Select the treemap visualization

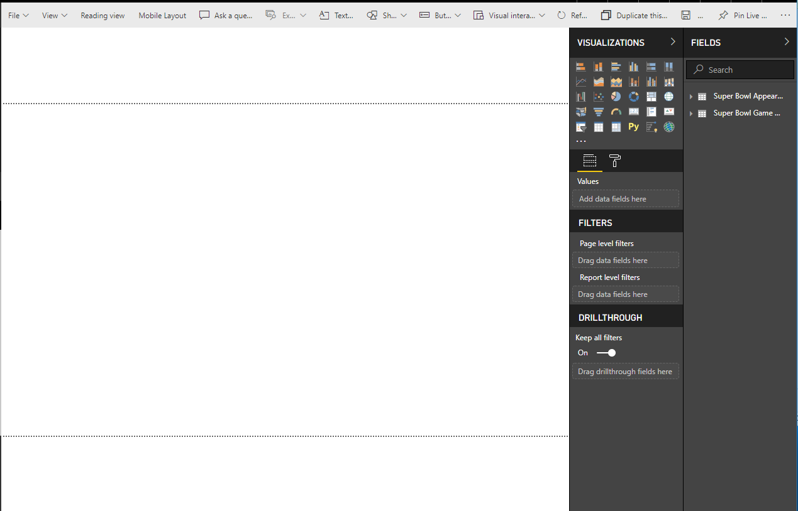click(x=651, y=97)
